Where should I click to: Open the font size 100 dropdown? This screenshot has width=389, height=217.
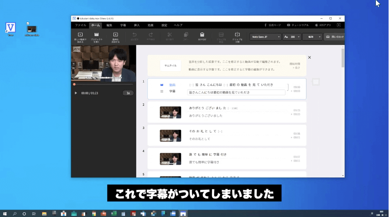pyautogui.click(x=292, y=37)
